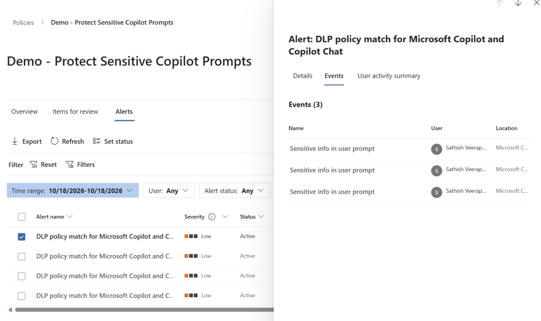Click the Refresh button label
Image resolution: width=541 pixels, height=321 pixels.
coord(73,141)
